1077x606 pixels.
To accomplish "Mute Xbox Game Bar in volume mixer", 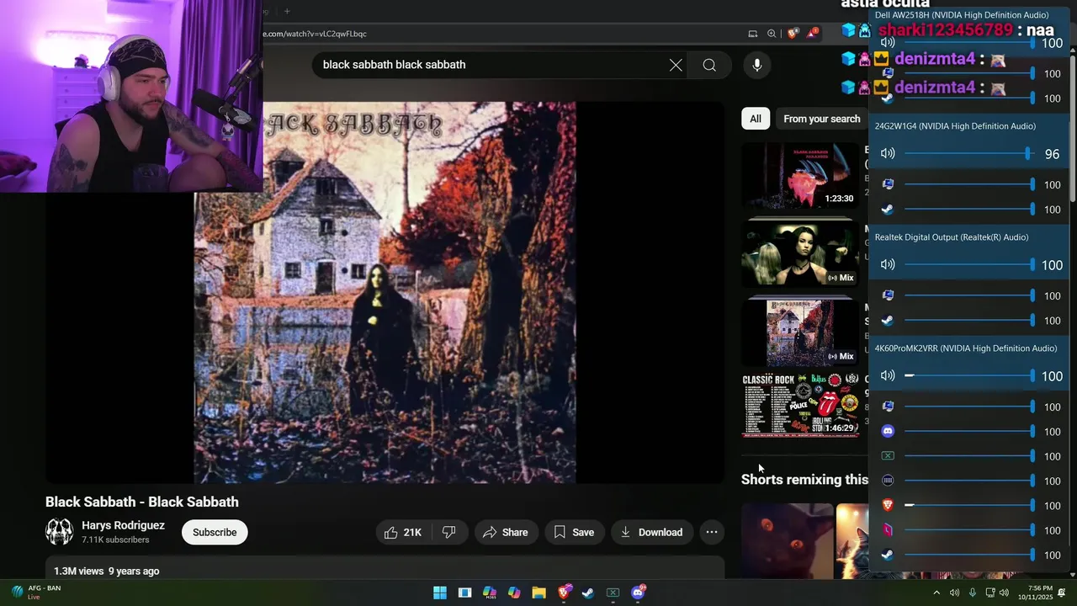I will (x=888, y=456).
